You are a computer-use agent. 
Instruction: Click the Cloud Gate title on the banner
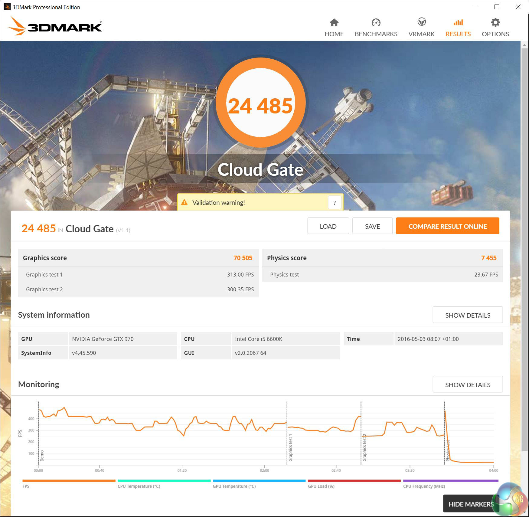pyautogui.click(x=260, y=169)
